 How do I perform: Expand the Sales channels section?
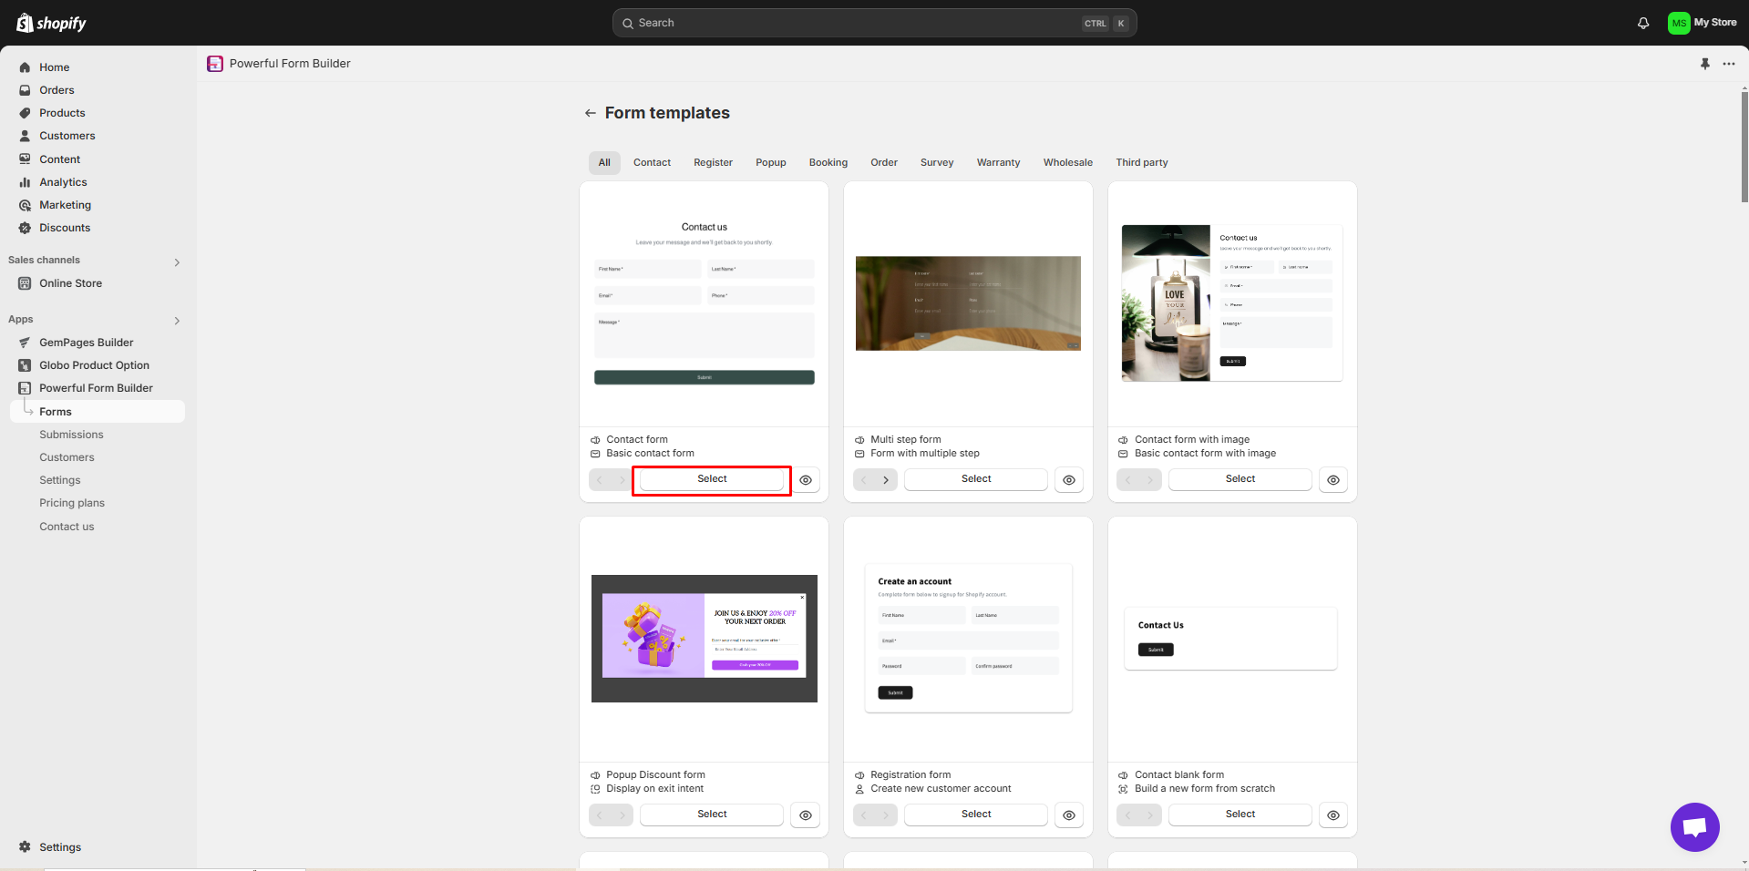click(x=177, y=262)
